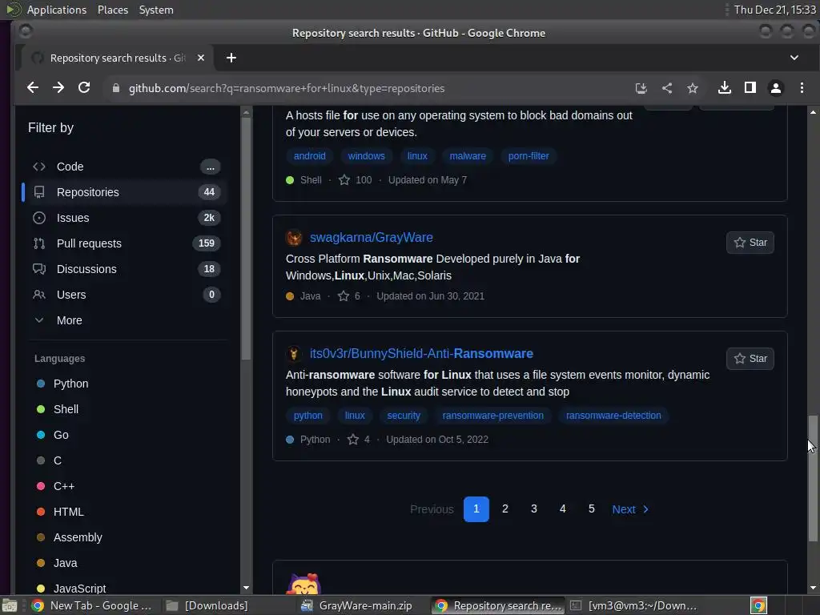Filter by Issues
The height and width of the screenshot is (615, 820).
tap(126, 218)
